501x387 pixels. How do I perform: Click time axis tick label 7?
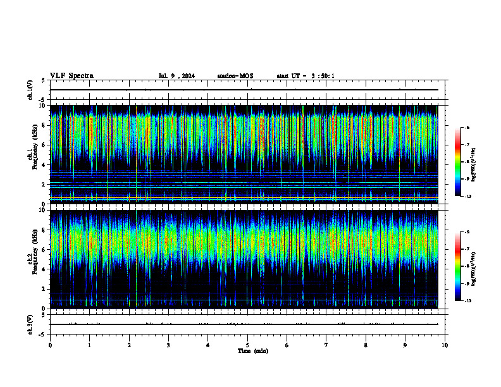[x=326, y=345]
